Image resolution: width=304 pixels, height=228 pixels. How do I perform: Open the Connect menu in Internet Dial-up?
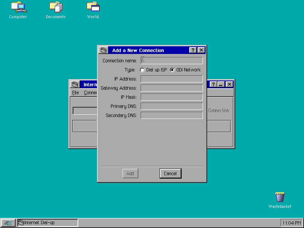[x=90, y=93]
